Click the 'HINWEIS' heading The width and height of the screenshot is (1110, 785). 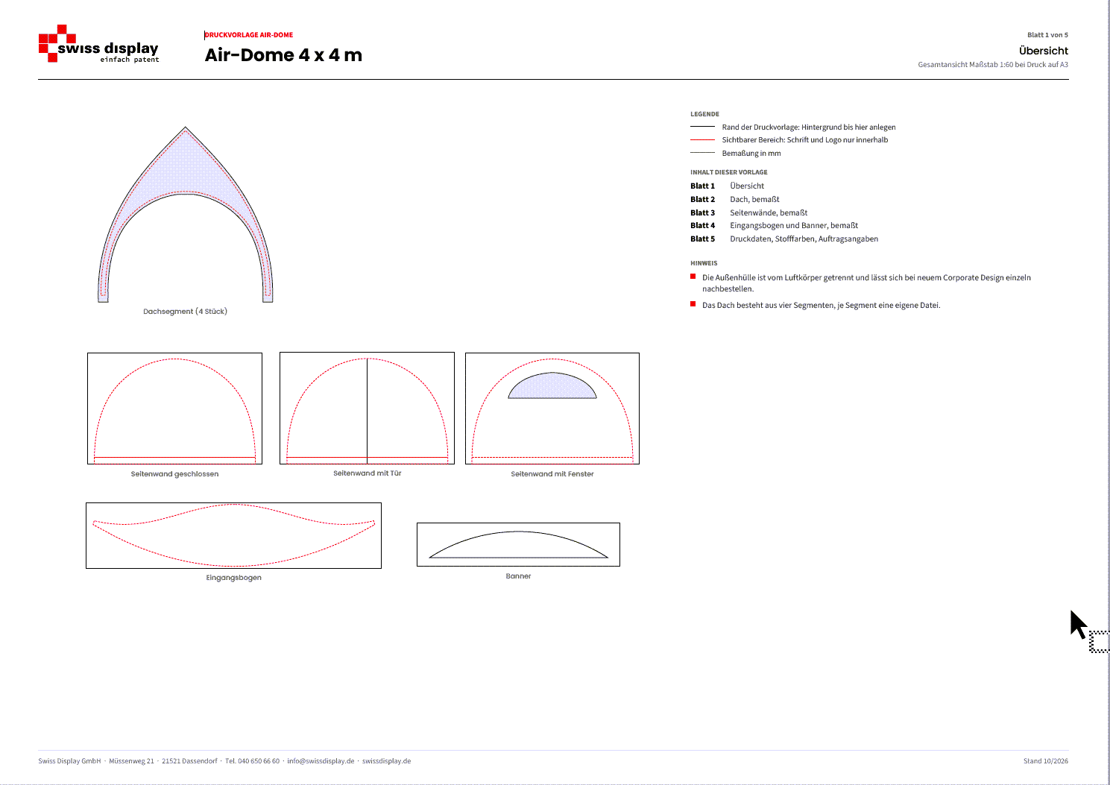pos(704,263)
